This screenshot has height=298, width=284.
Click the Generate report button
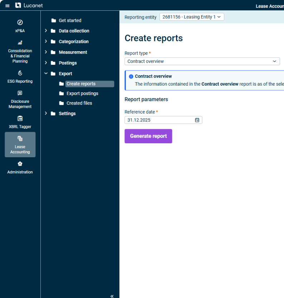point(148,136)
